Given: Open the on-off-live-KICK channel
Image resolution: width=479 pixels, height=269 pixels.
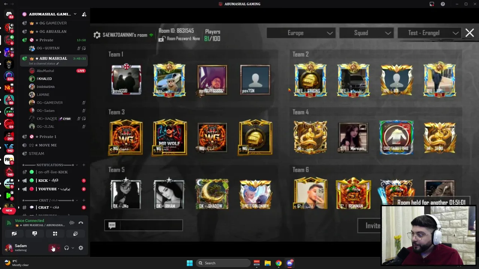Looking at the screenshot, I should [54, 172].
